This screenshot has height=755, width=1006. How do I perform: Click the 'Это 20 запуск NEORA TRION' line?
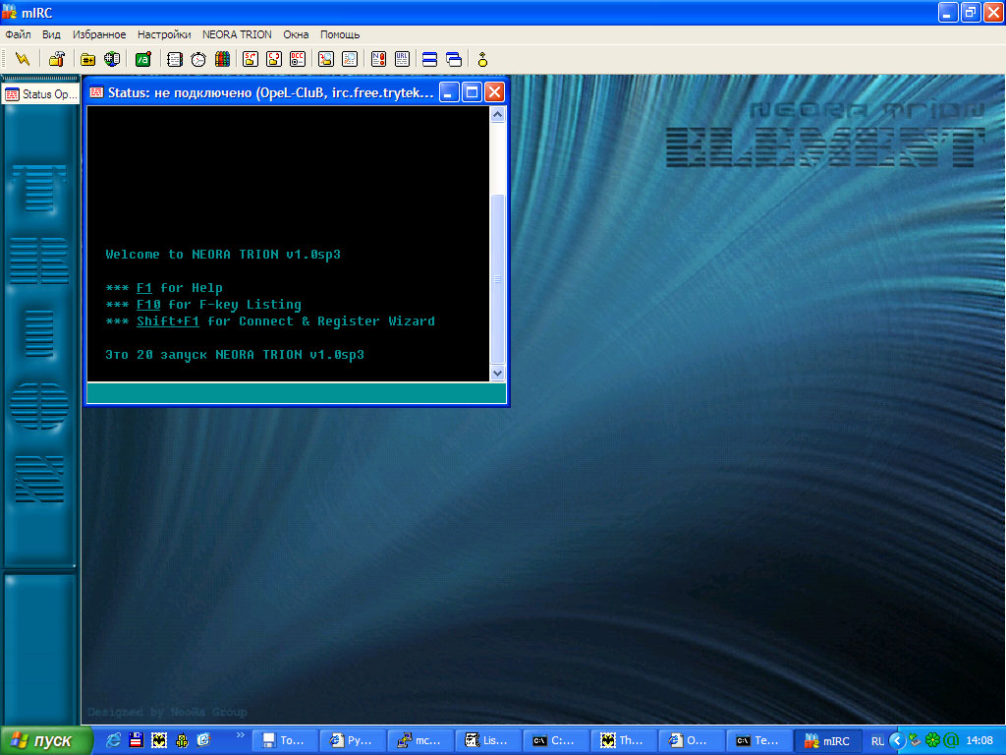(x=235, y=355)
